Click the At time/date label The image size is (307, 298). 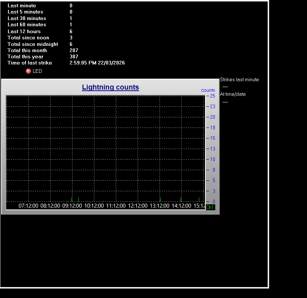[x=233, y=94]
